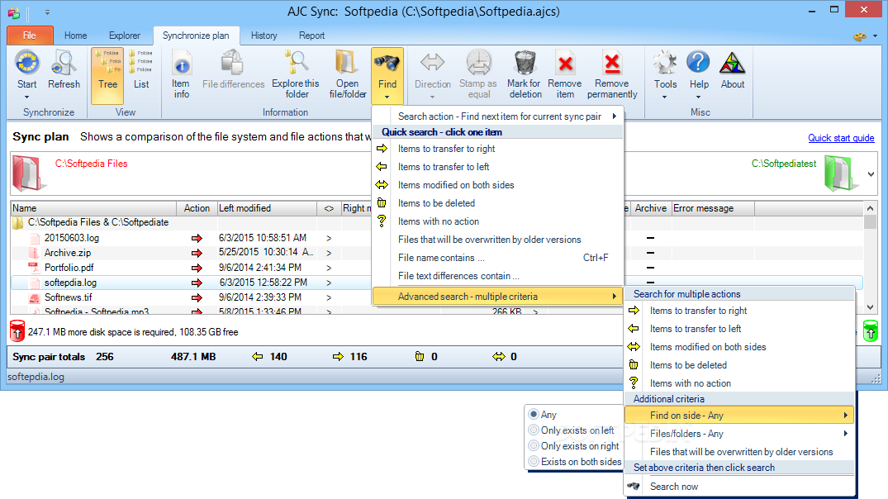
Task: Click the Help question mark icon
Action: pos(698,62)
